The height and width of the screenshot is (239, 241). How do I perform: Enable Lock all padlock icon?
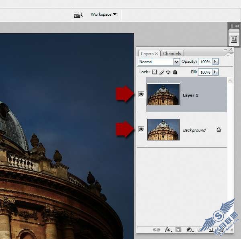pyautogui.click(x=175, y=72)
